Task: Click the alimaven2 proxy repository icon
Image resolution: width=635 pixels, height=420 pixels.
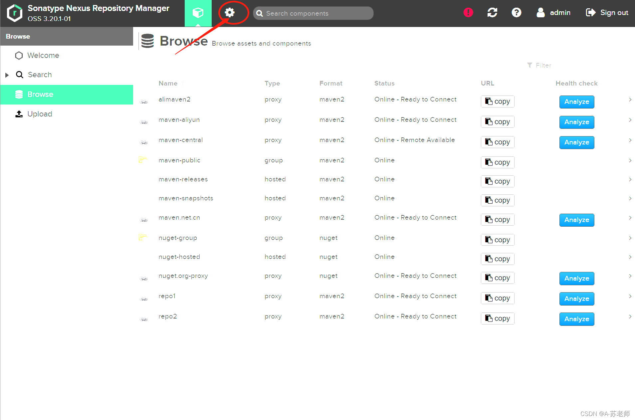Action: pos(144,102)
